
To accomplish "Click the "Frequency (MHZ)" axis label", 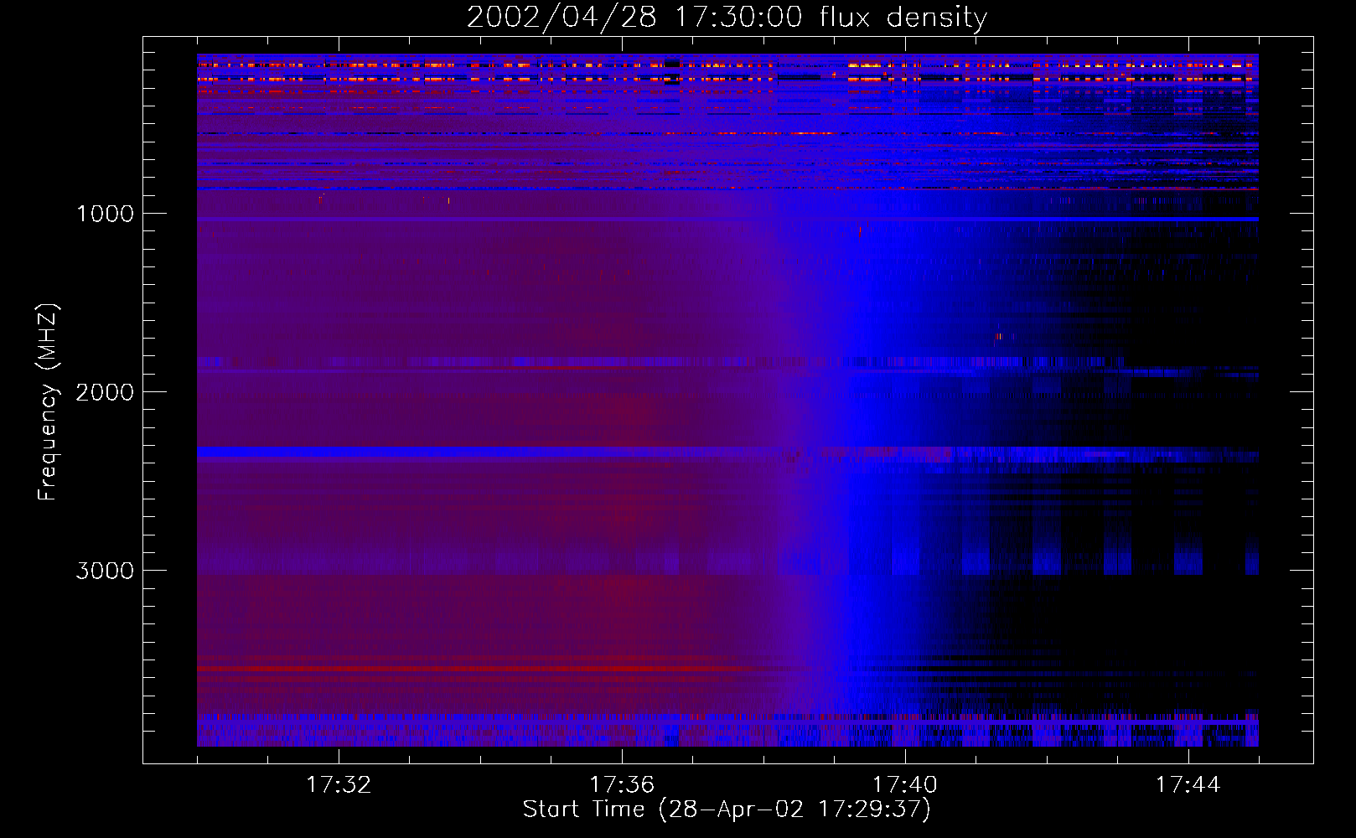I will coord(48,401).
